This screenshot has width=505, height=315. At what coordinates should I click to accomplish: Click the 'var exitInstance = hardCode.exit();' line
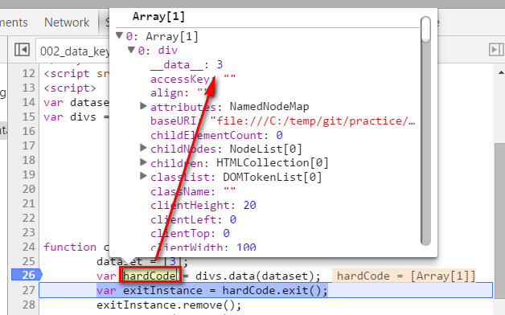[212, 290]
